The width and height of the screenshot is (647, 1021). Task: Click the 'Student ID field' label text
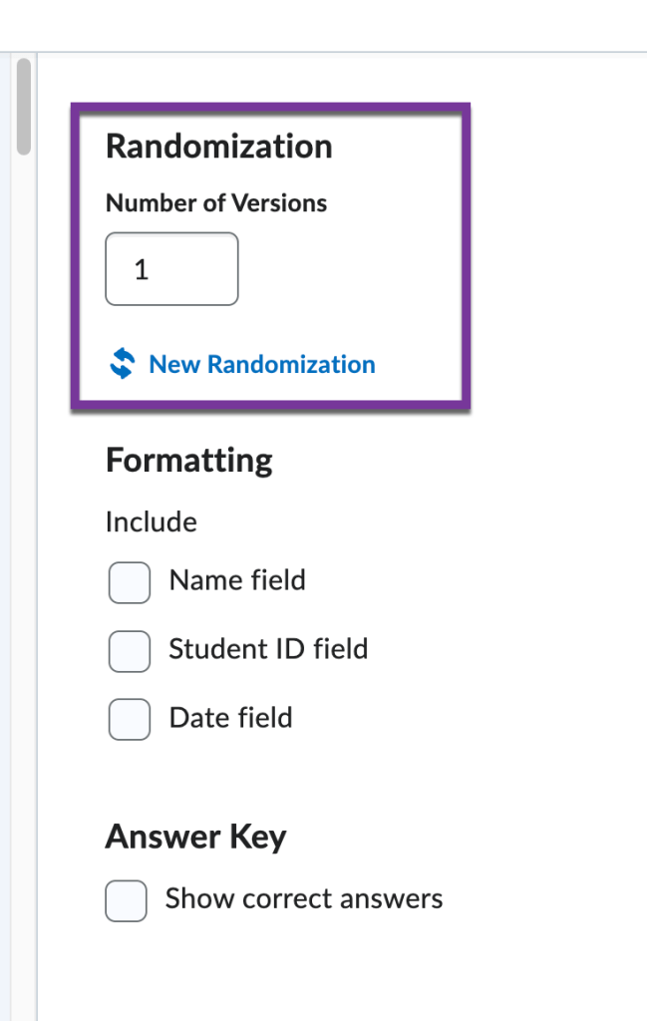[268, 649]
